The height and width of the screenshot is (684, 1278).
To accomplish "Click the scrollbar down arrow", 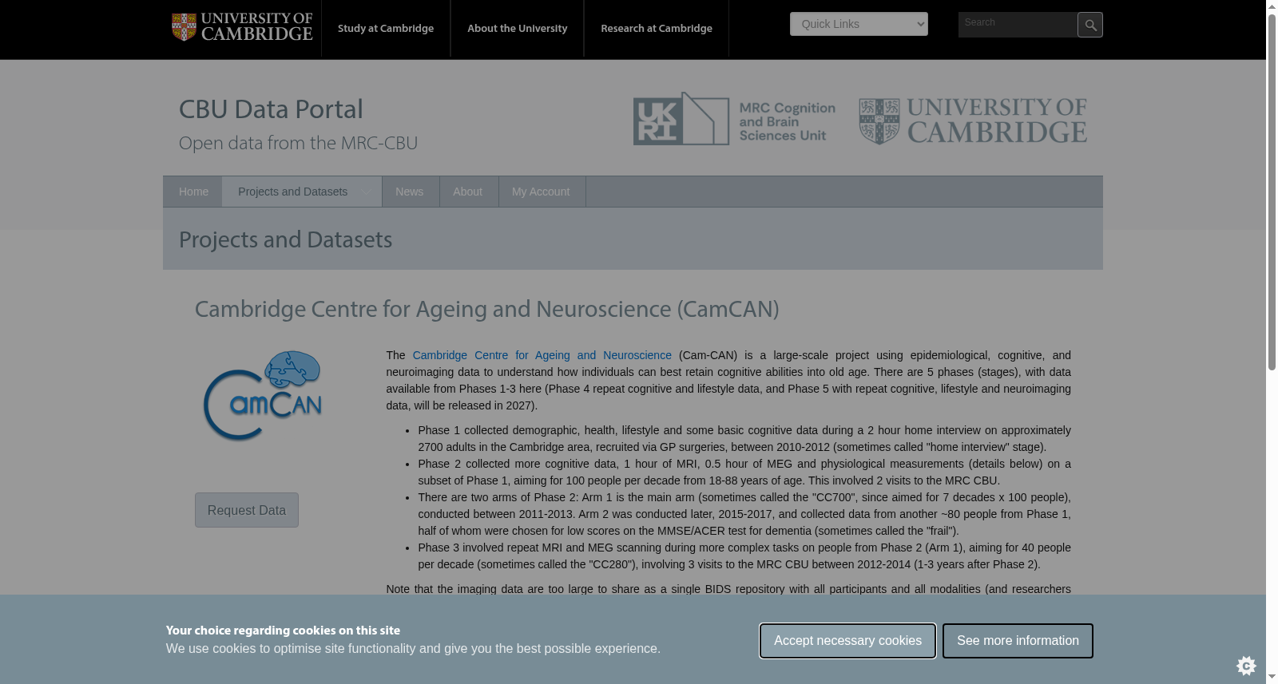I will coord(1272,677).
